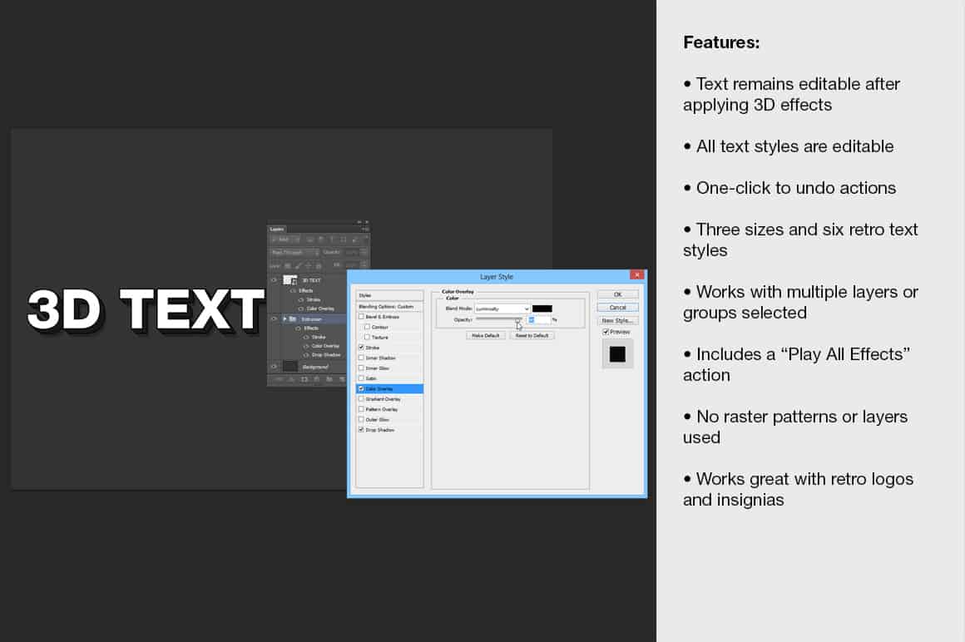Click the Color Overlay Opacity slider
This screenshot has width=965, height=642.
[498, 320]
